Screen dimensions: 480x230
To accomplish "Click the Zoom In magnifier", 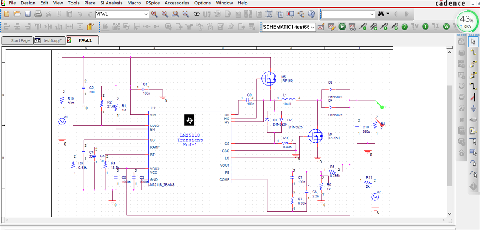I will pos(155,14).
